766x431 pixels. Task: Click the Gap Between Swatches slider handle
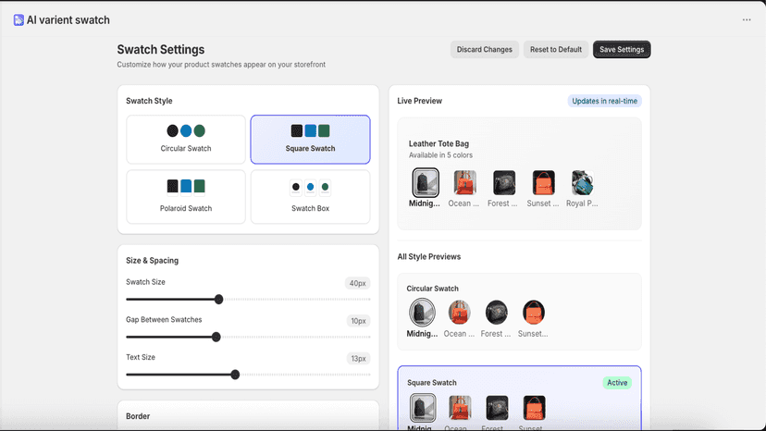tap(216, 337)
